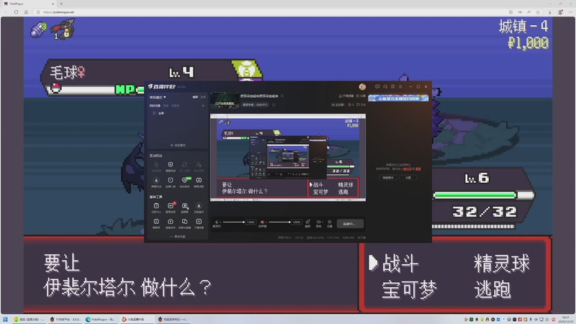This screenshot has width=576, height=324.
Task: Open second shield icon in interactive tools
Action: click(x=170, y=166)
